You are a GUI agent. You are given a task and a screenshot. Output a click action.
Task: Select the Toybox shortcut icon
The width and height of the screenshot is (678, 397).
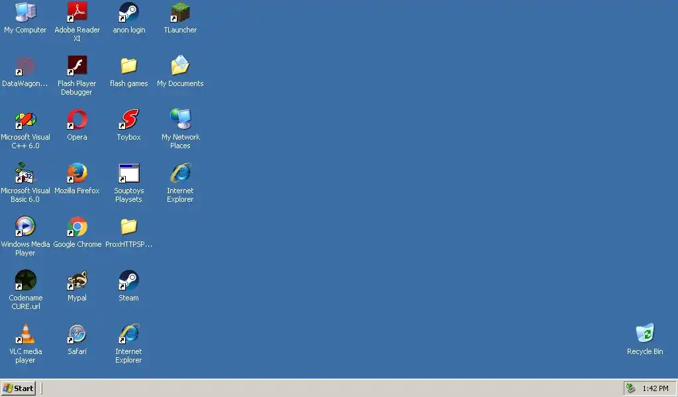[129, 120]
